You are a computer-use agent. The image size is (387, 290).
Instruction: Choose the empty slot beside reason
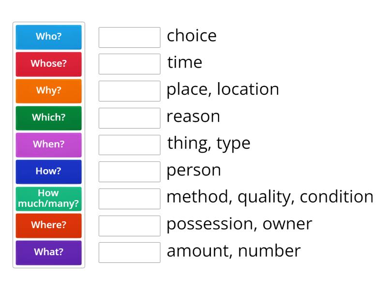click(x=130, y=118)
